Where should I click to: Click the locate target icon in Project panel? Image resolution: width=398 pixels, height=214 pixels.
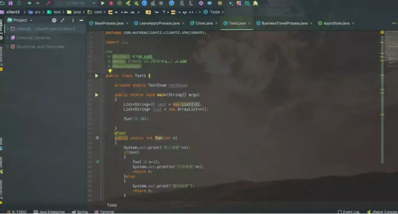pyautogui.click(x=54, y=20)
